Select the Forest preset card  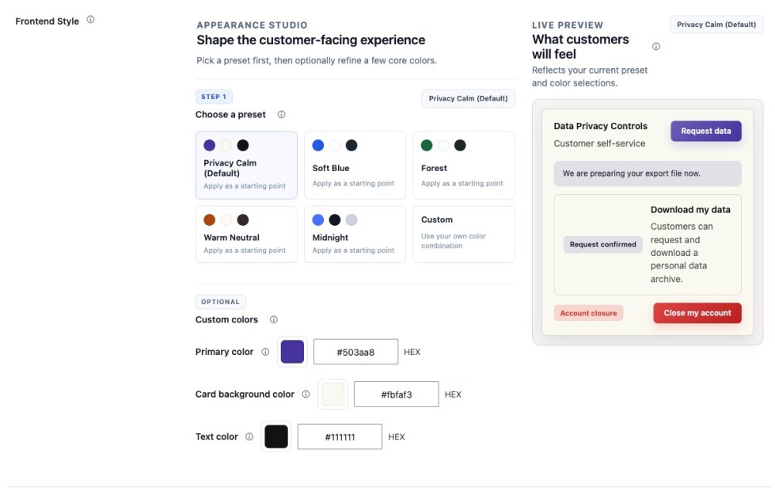click(464, 165)
